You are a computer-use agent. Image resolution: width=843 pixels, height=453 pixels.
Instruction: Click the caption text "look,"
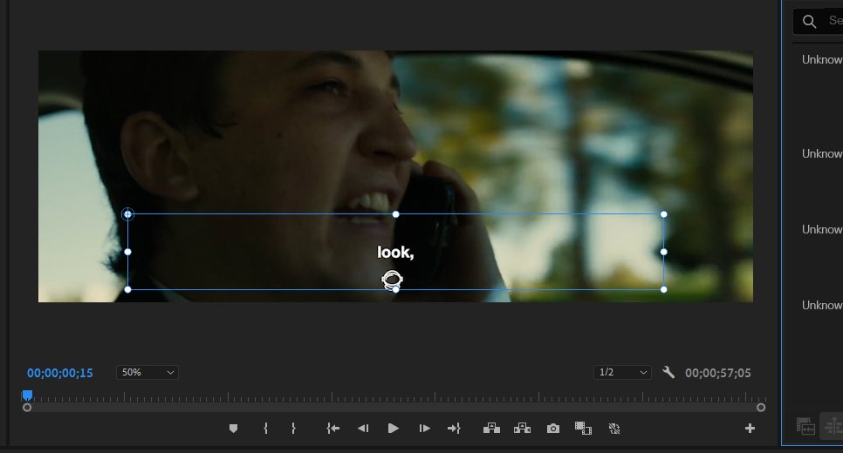click(x=395, y=253)
